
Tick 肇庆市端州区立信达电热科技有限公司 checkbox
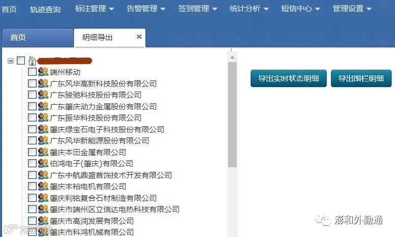point(32,209)
